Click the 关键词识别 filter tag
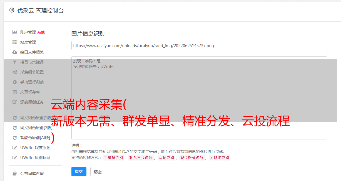The width and height of the screenshot is (341, 181). (x=219, y=158)
